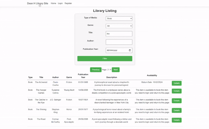
Task: Select The Catcher in the Rye title
Action: click(41, 101)
